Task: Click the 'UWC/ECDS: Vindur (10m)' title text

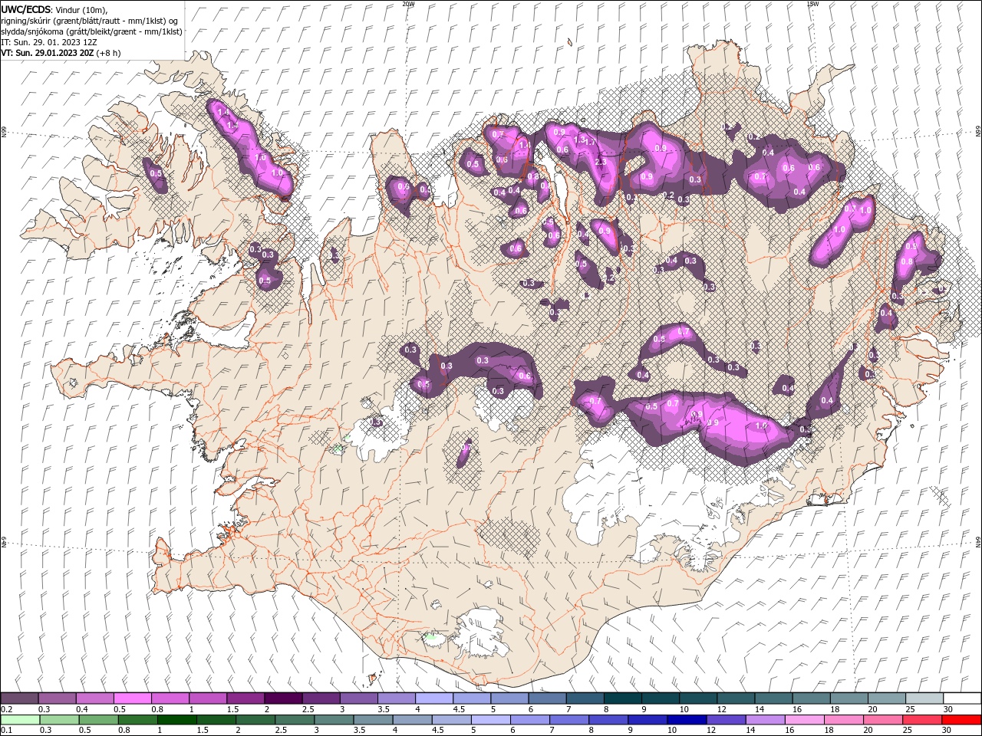Action: [x=54, y=9]
